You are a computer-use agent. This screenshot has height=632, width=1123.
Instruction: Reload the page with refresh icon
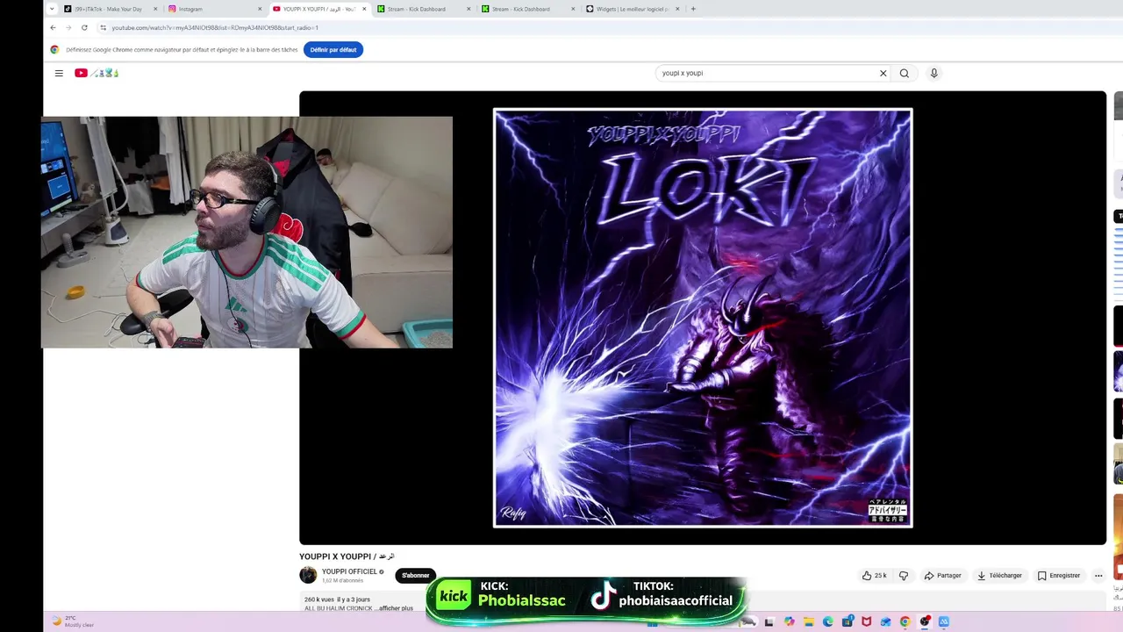tap(84, 27)
